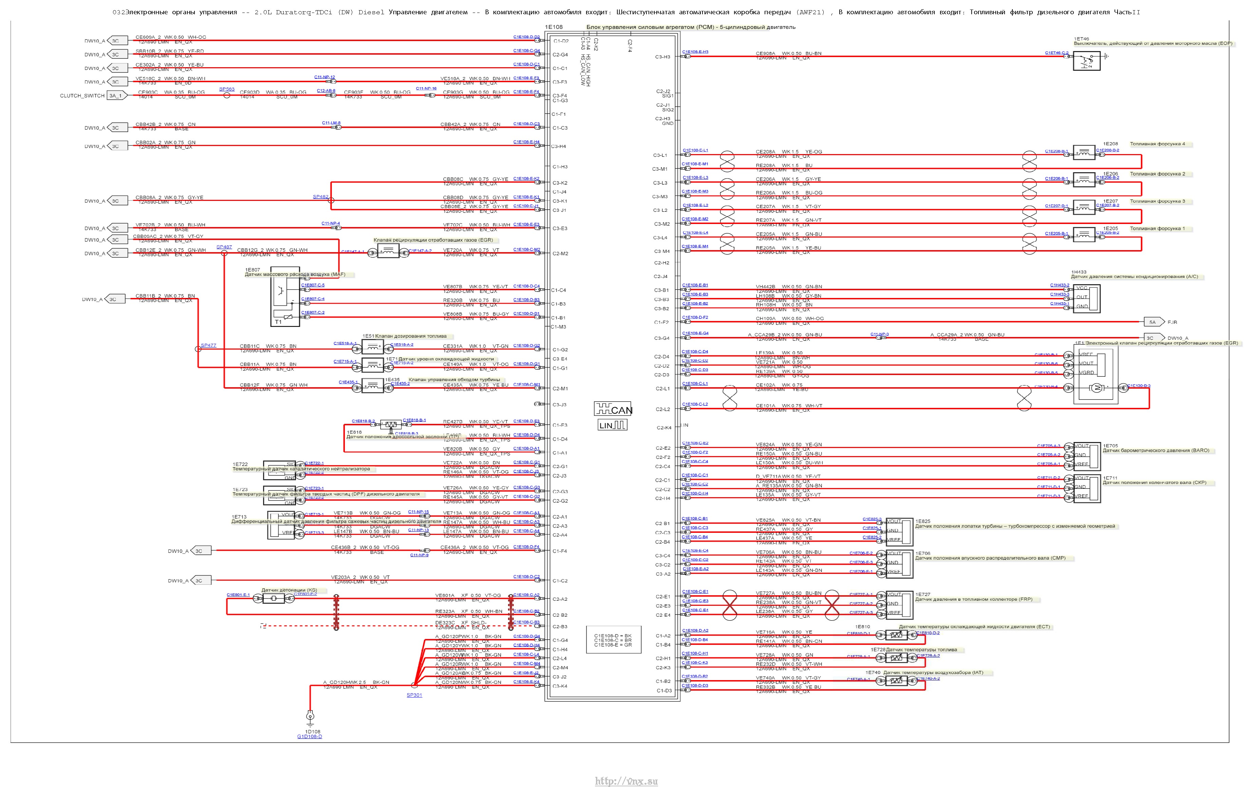Select the DPF temperature sensor 1E723 box
The height and width of the screenshot is (787, 1253).
pos(280,496)
